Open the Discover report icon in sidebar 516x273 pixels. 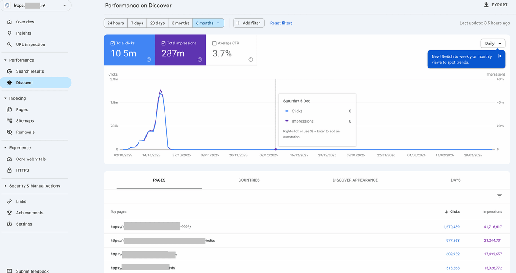click(x=10, y=82)
